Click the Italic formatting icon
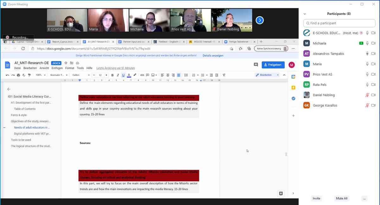 point(118,75)
